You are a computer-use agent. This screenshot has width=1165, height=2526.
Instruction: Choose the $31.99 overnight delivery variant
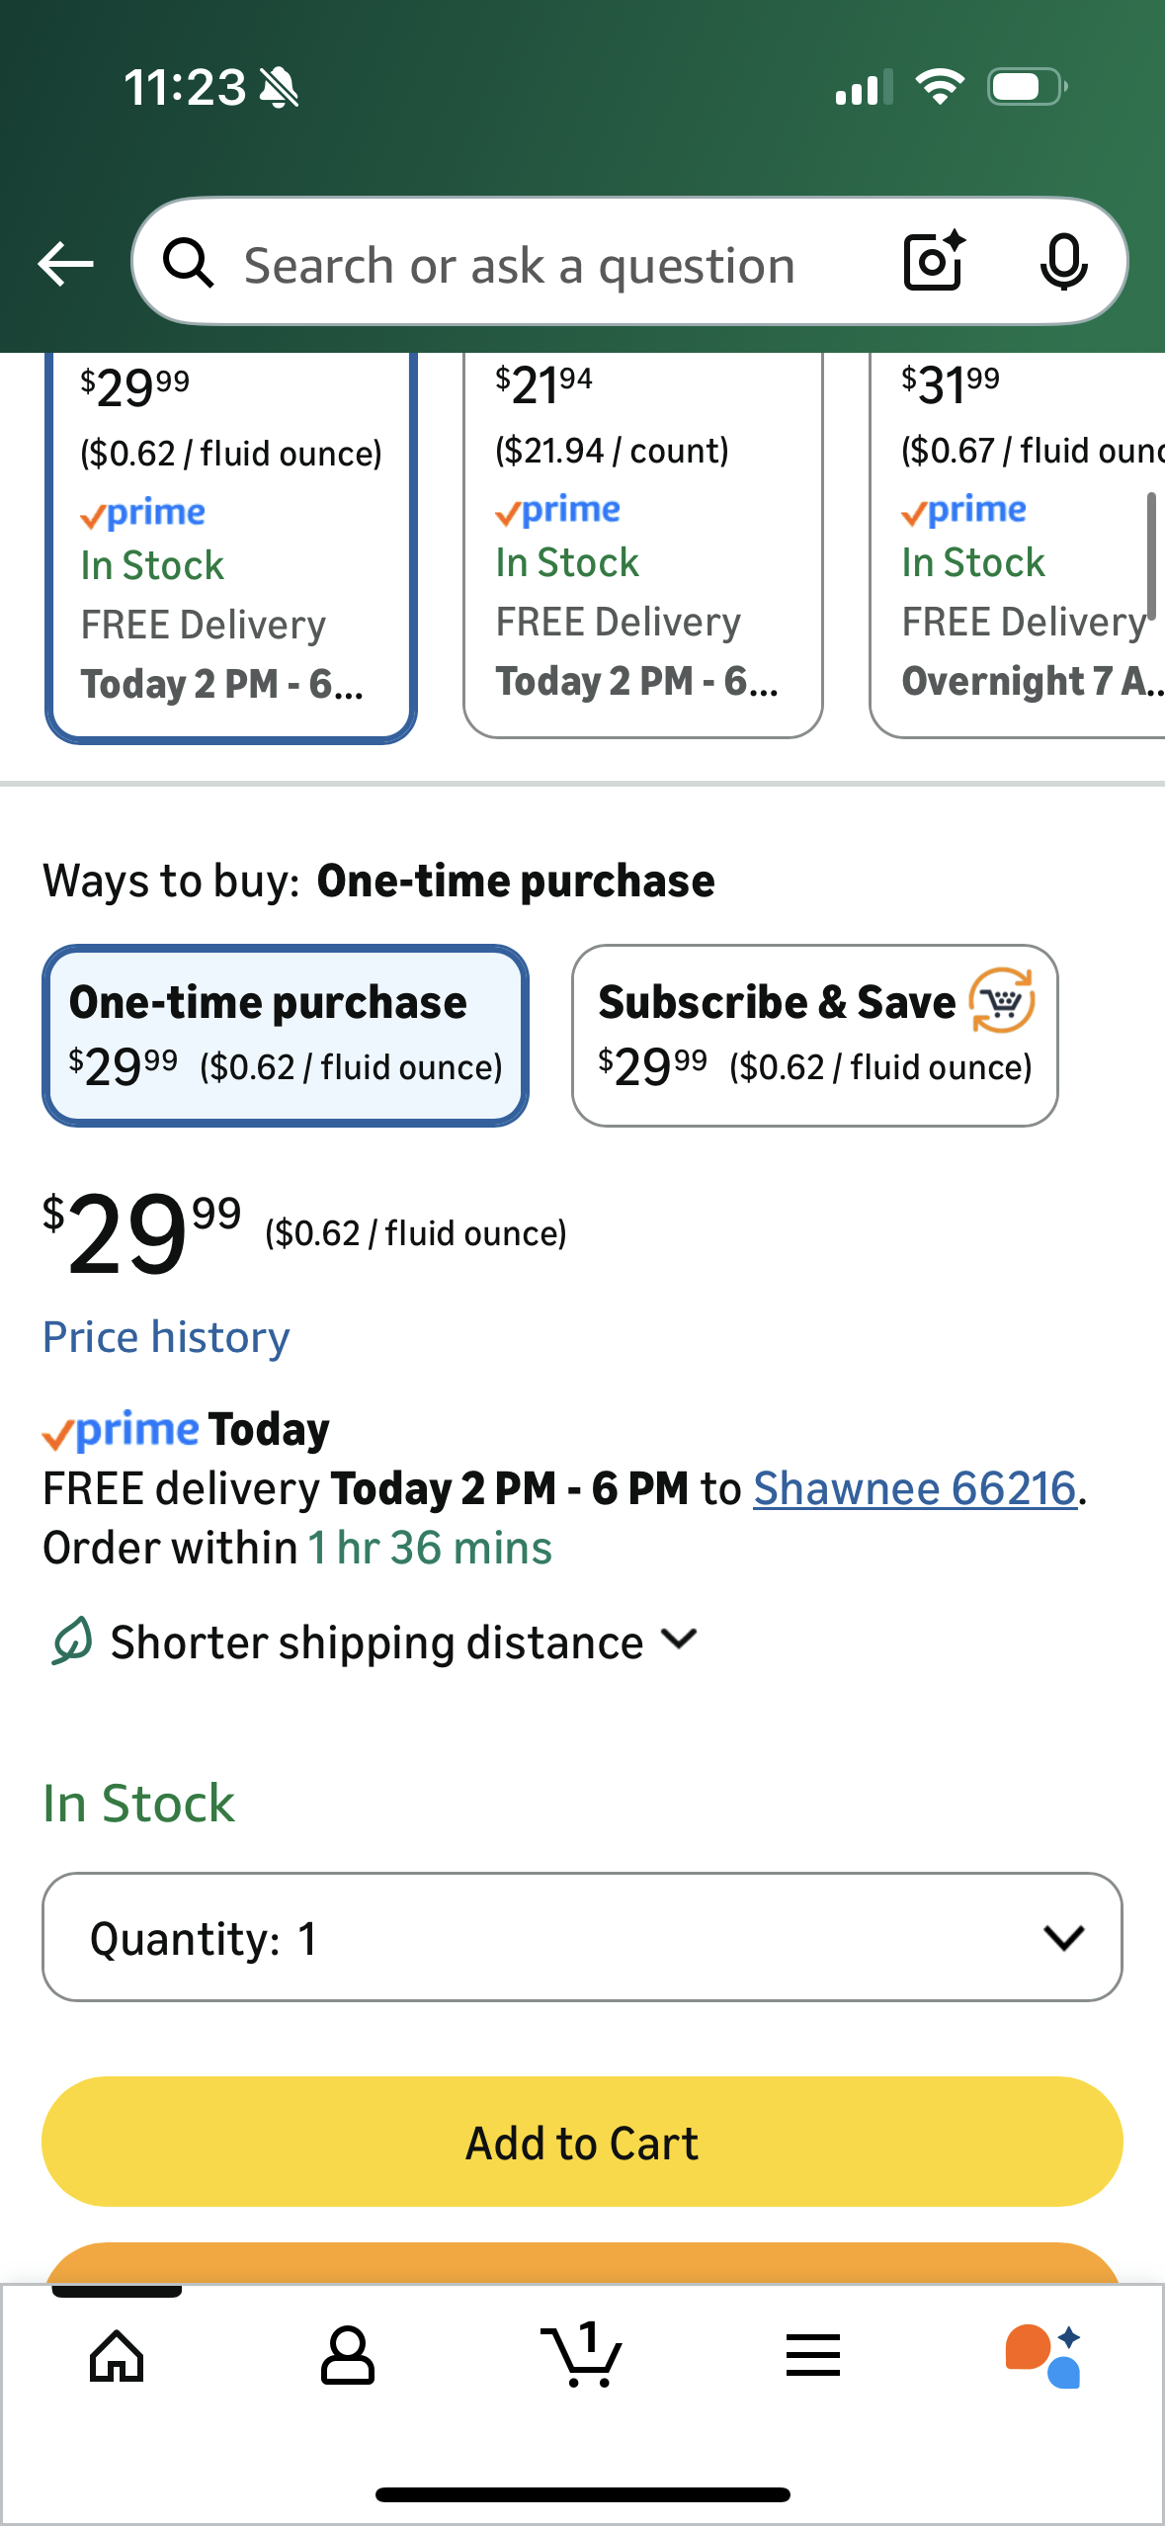pyautogui.click(x=1018, y=544)
